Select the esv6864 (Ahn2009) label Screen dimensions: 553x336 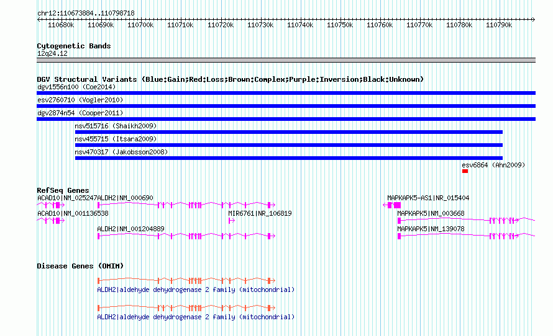493,165
